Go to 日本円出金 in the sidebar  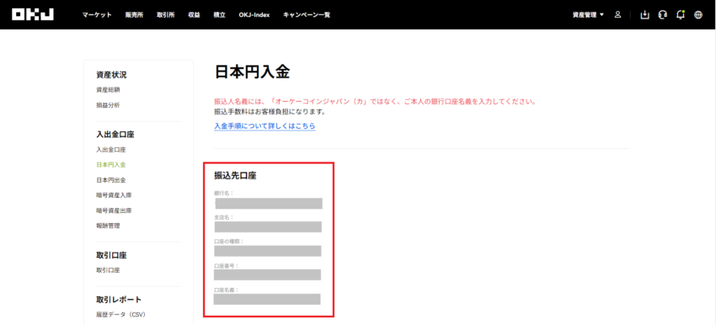[111, 180]
